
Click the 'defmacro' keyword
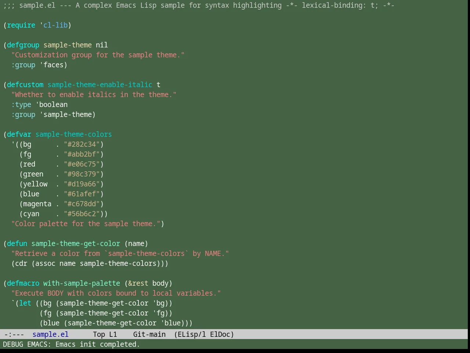[23, 283]
